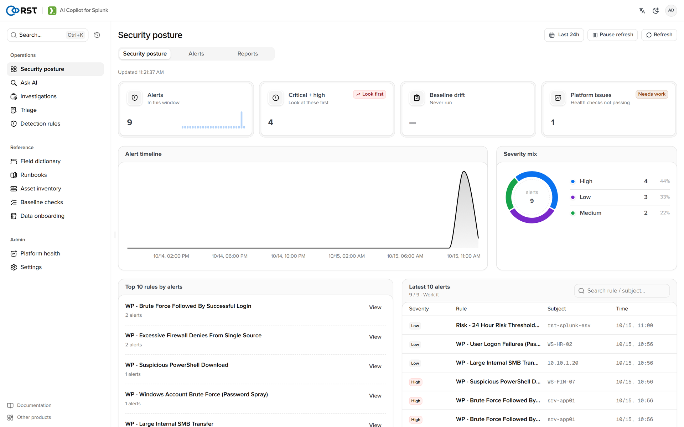Open Runbooks in sidebar
The image size is (684, 427).
(x=55, y=175)
